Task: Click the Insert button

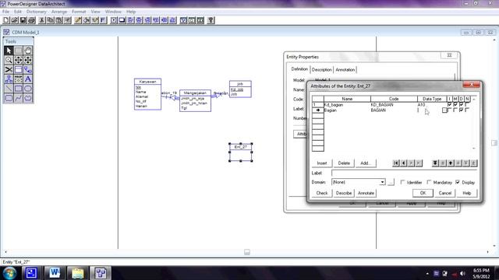Action: (x=322, y=163)
